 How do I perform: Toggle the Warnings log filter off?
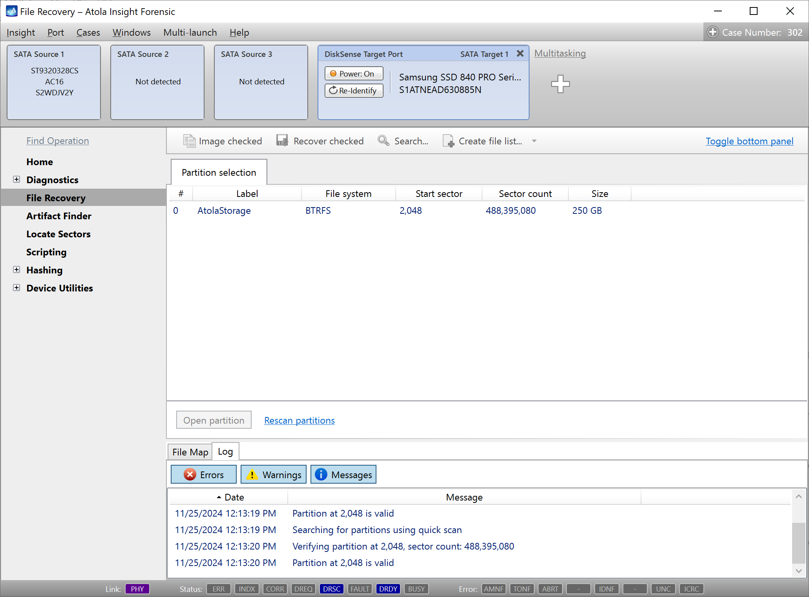pyautogui.click(x=273, y=474)
